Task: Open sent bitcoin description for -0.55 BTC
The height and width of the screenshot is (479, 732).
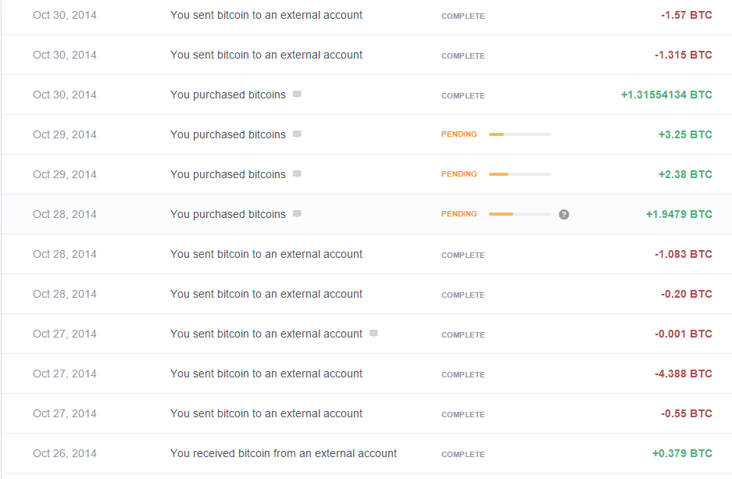Action: [266, 413]
